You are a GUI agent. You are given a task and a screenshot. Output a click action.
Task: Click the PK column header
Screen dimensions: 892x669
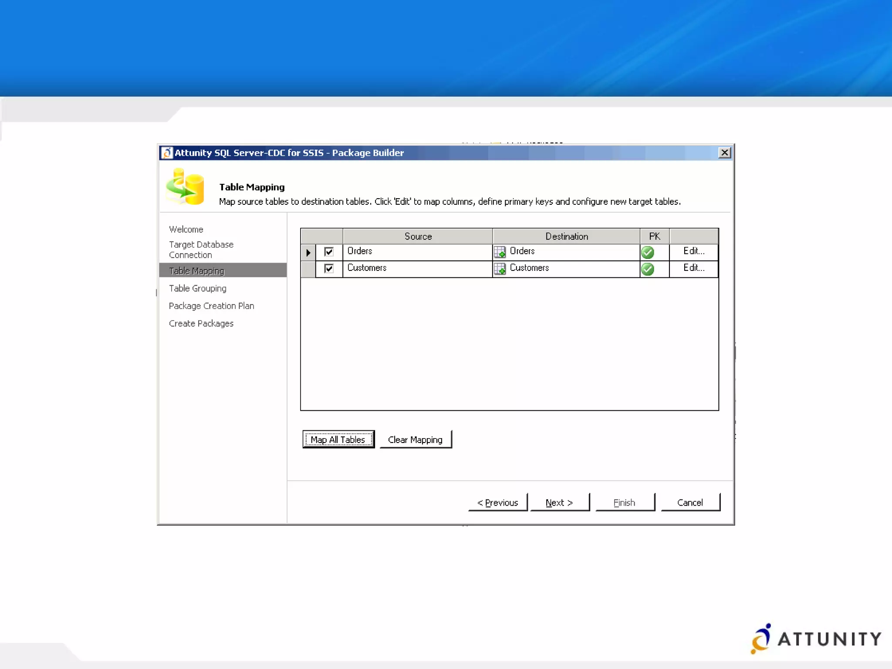(654, 236)
